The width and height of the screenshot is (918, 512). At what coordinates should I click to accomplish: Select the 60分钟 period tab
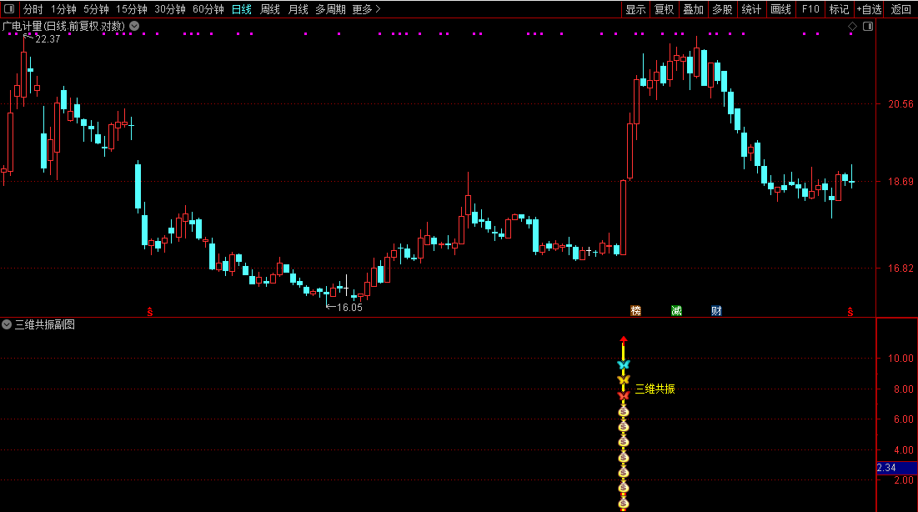[x=208, y=9]
